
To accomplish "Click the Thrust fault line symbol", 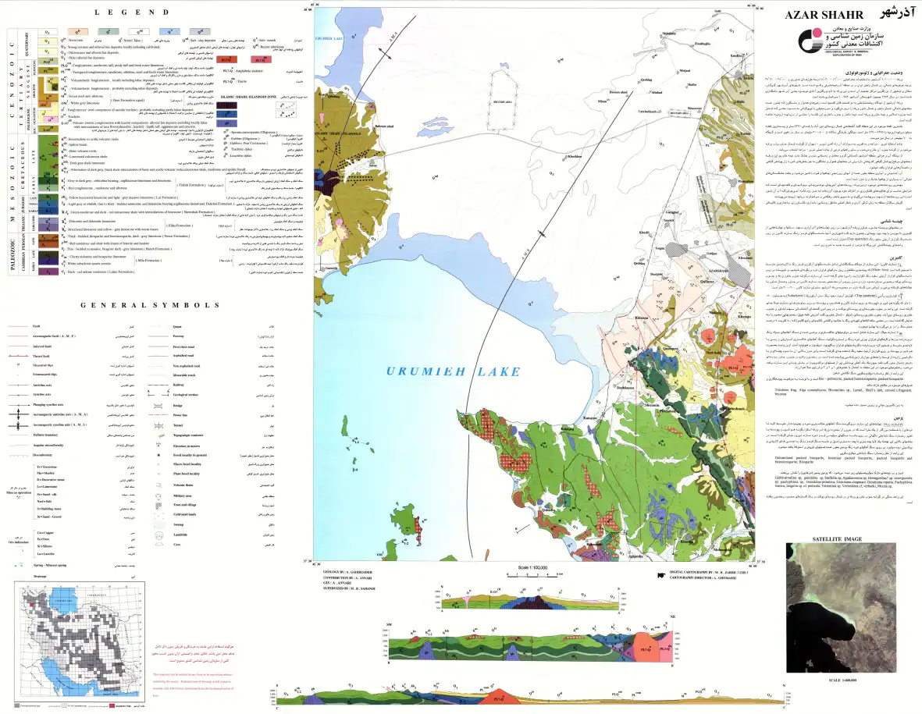I will [18, 356].
